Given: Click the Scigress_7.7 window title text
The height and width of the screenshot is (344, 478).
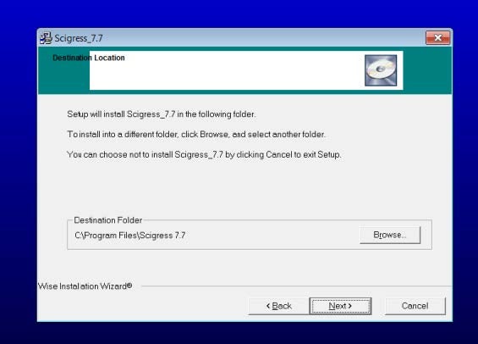Looking at the screenshot, I should coord(79,38).
